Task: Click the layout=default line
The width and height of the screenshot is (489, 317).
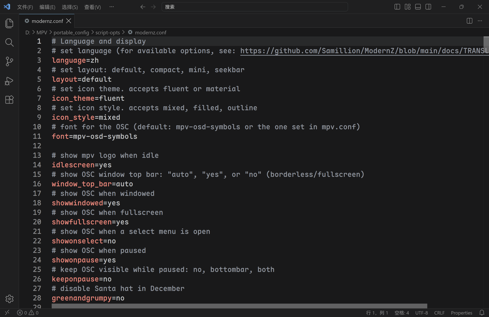Action: pos(81,79)
